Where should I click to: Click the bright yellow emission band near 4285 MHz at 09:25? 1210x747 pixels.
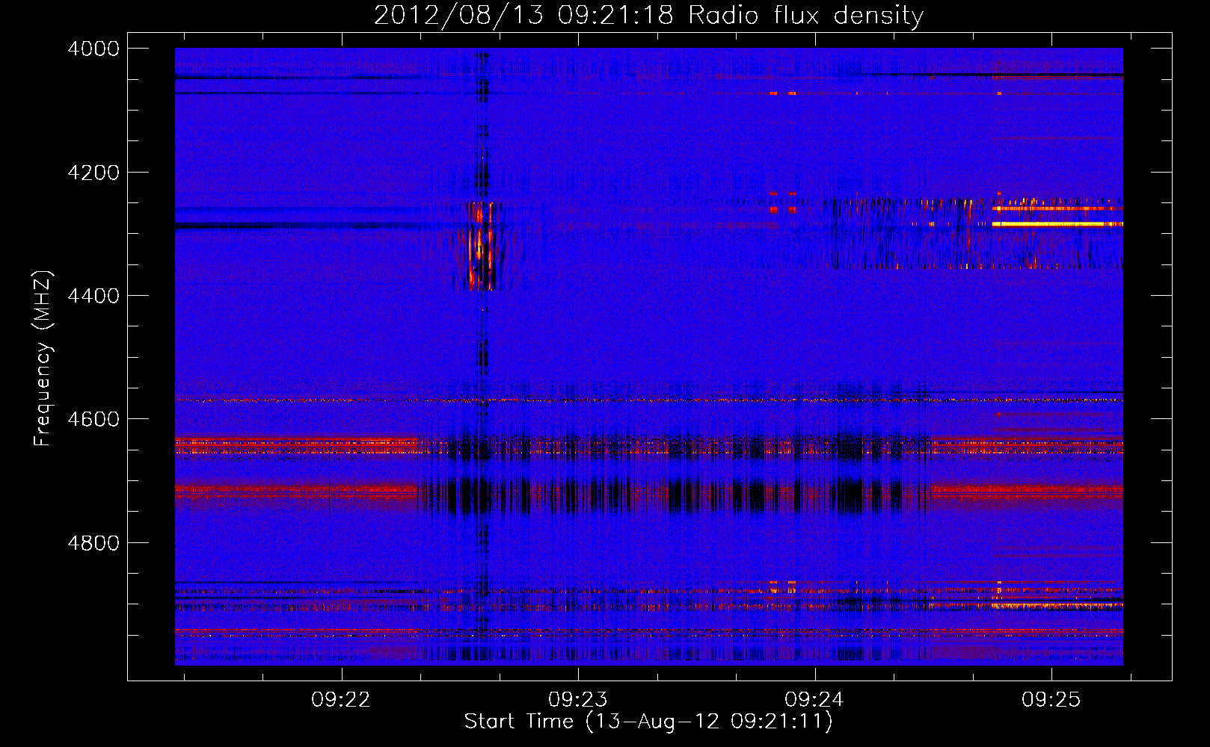point(1057,223)
